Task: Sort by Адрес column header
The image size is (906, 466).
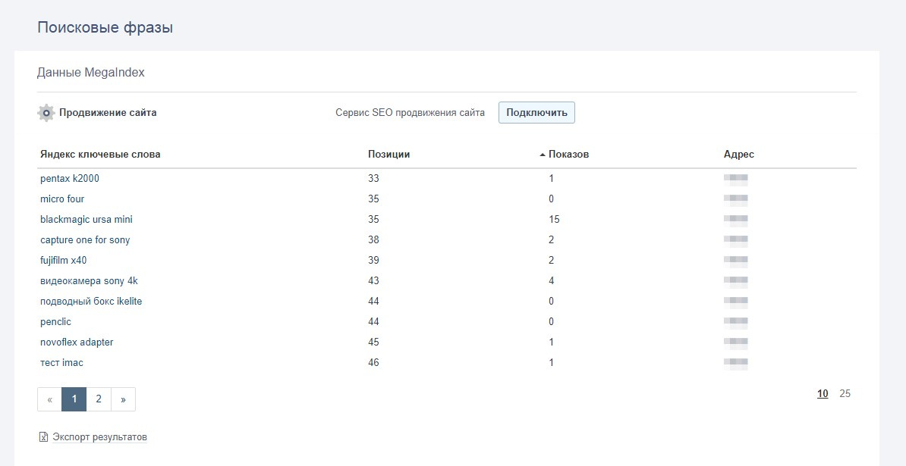Action: [738, 155]
